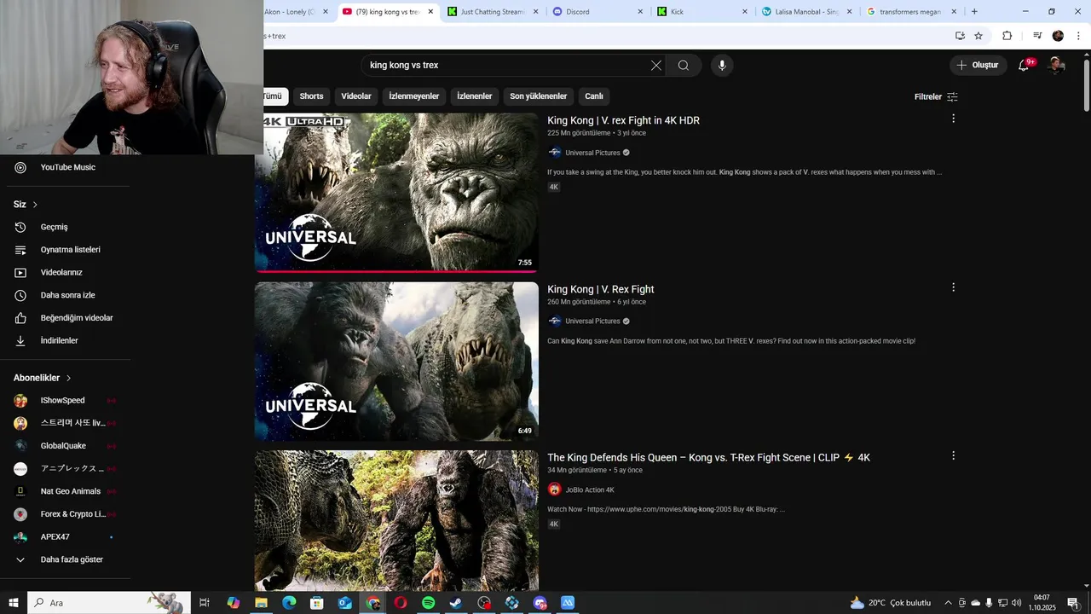Open File Explorer from the taskbar
Viewport: 1091px width, 614px height.
261,603
